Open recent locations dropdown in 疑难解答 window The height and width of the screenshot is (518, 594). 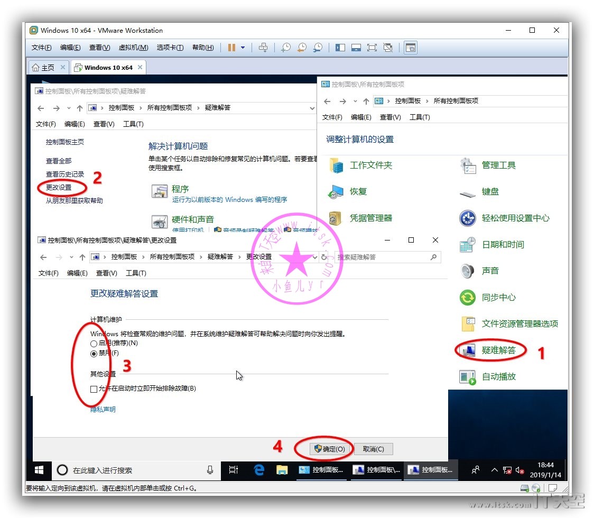point(69,108)
